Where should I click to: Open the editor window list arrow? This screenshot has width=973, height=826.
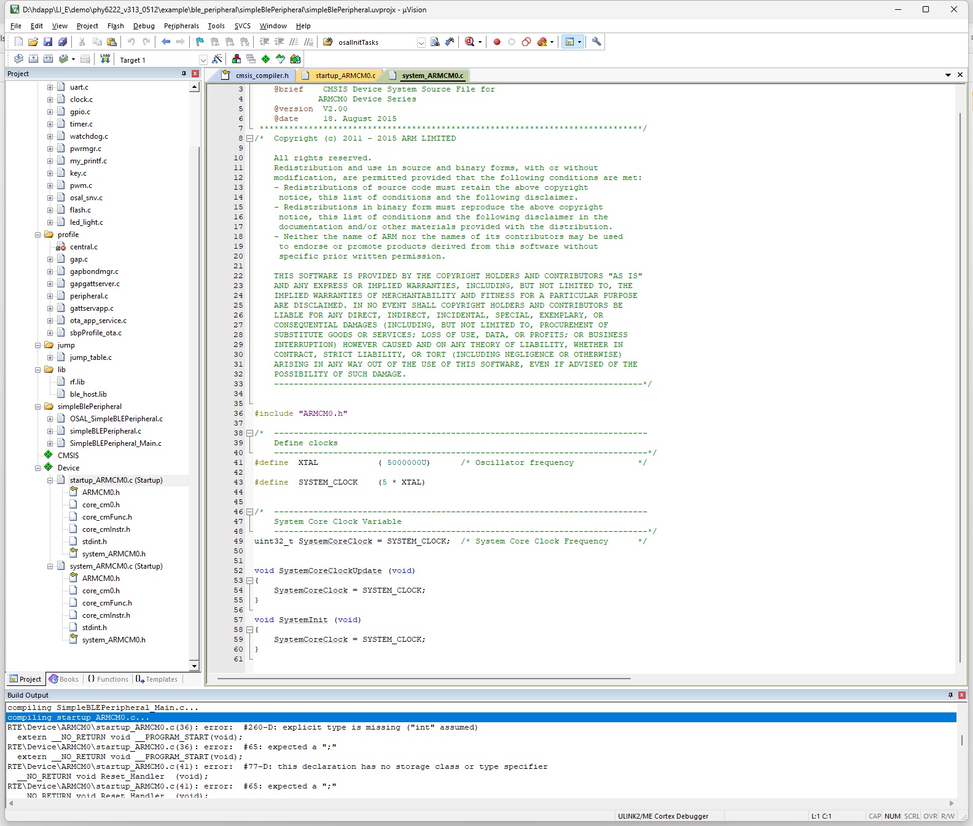[948, 75]
